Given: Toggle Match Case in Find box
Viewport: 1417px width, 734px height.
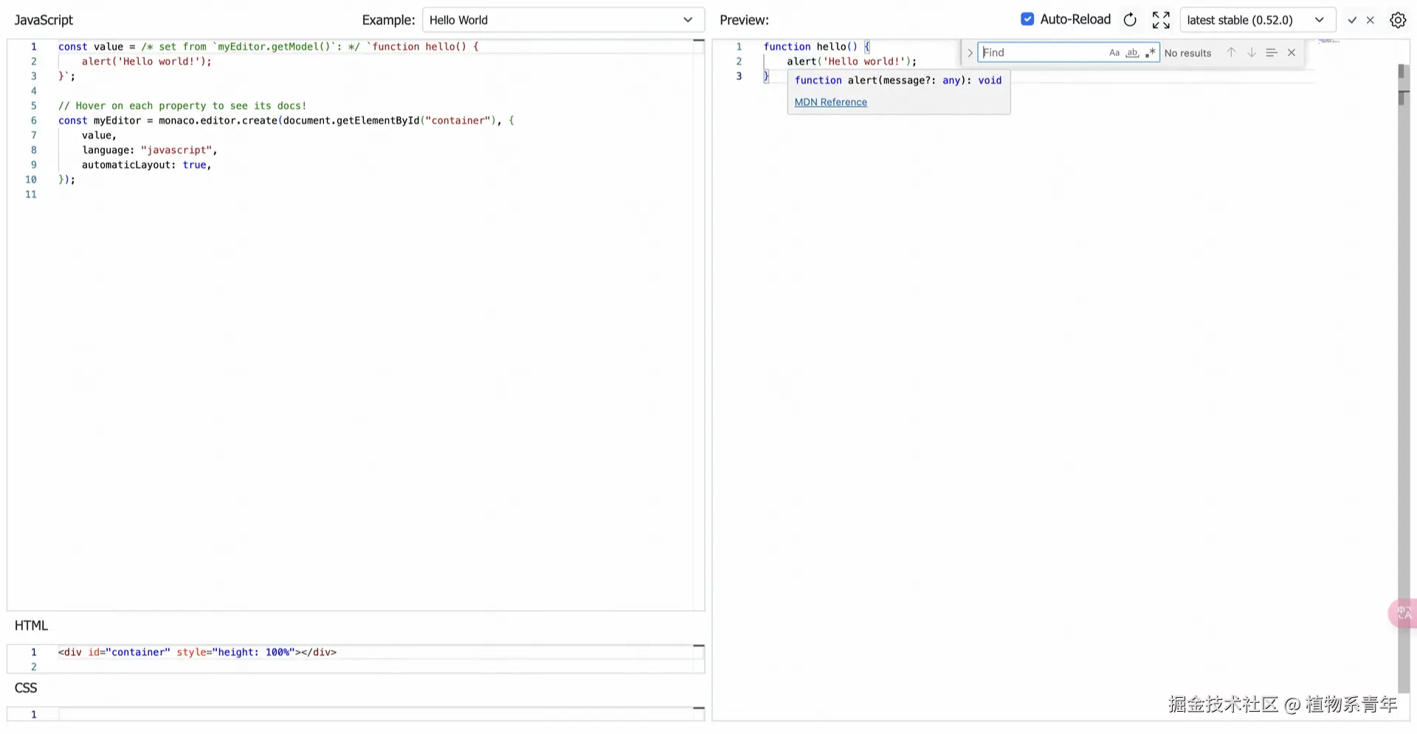Looking at the screenshot, I should pos(1114,52).
